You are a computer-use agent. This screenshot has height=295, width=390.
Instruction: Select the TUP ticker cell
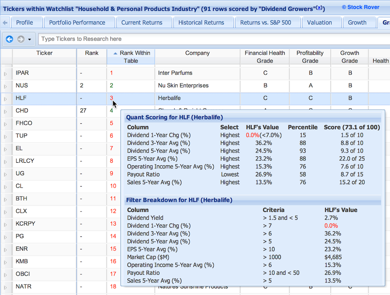[44, 136]
